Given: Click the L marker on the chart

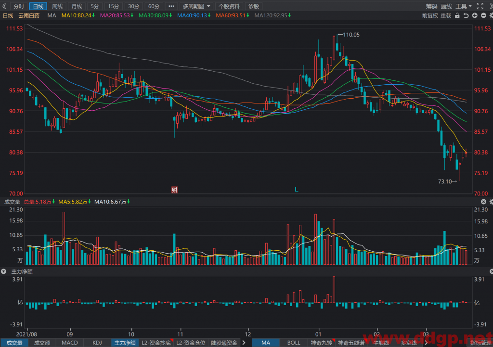Looking at the screenshot, I should click(x=296, y=190).
